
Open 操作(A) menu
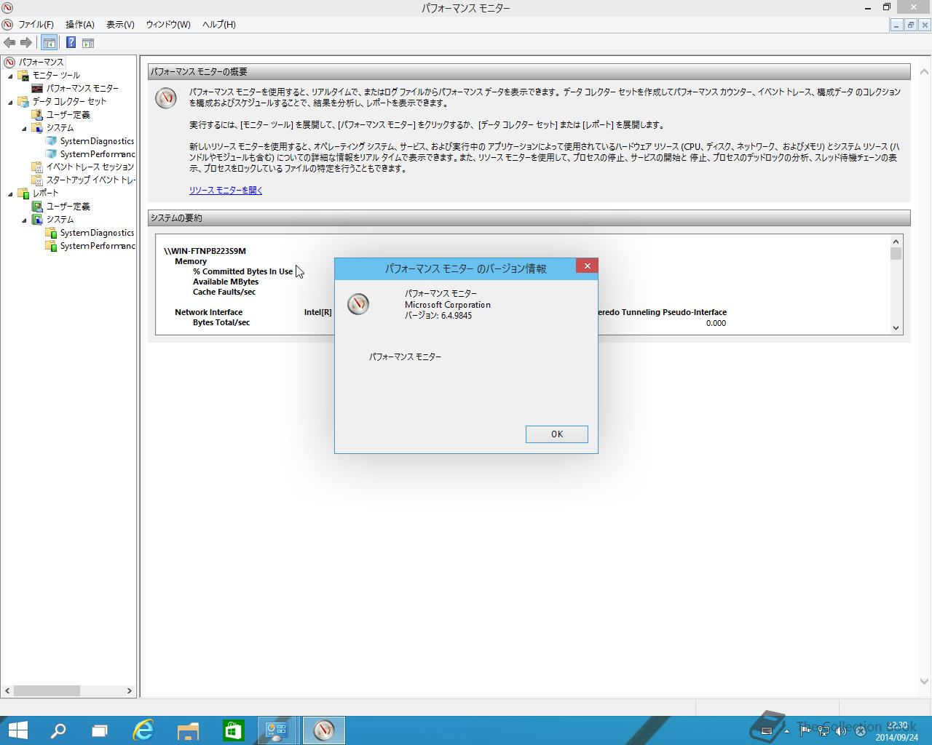tap(79, 24)
